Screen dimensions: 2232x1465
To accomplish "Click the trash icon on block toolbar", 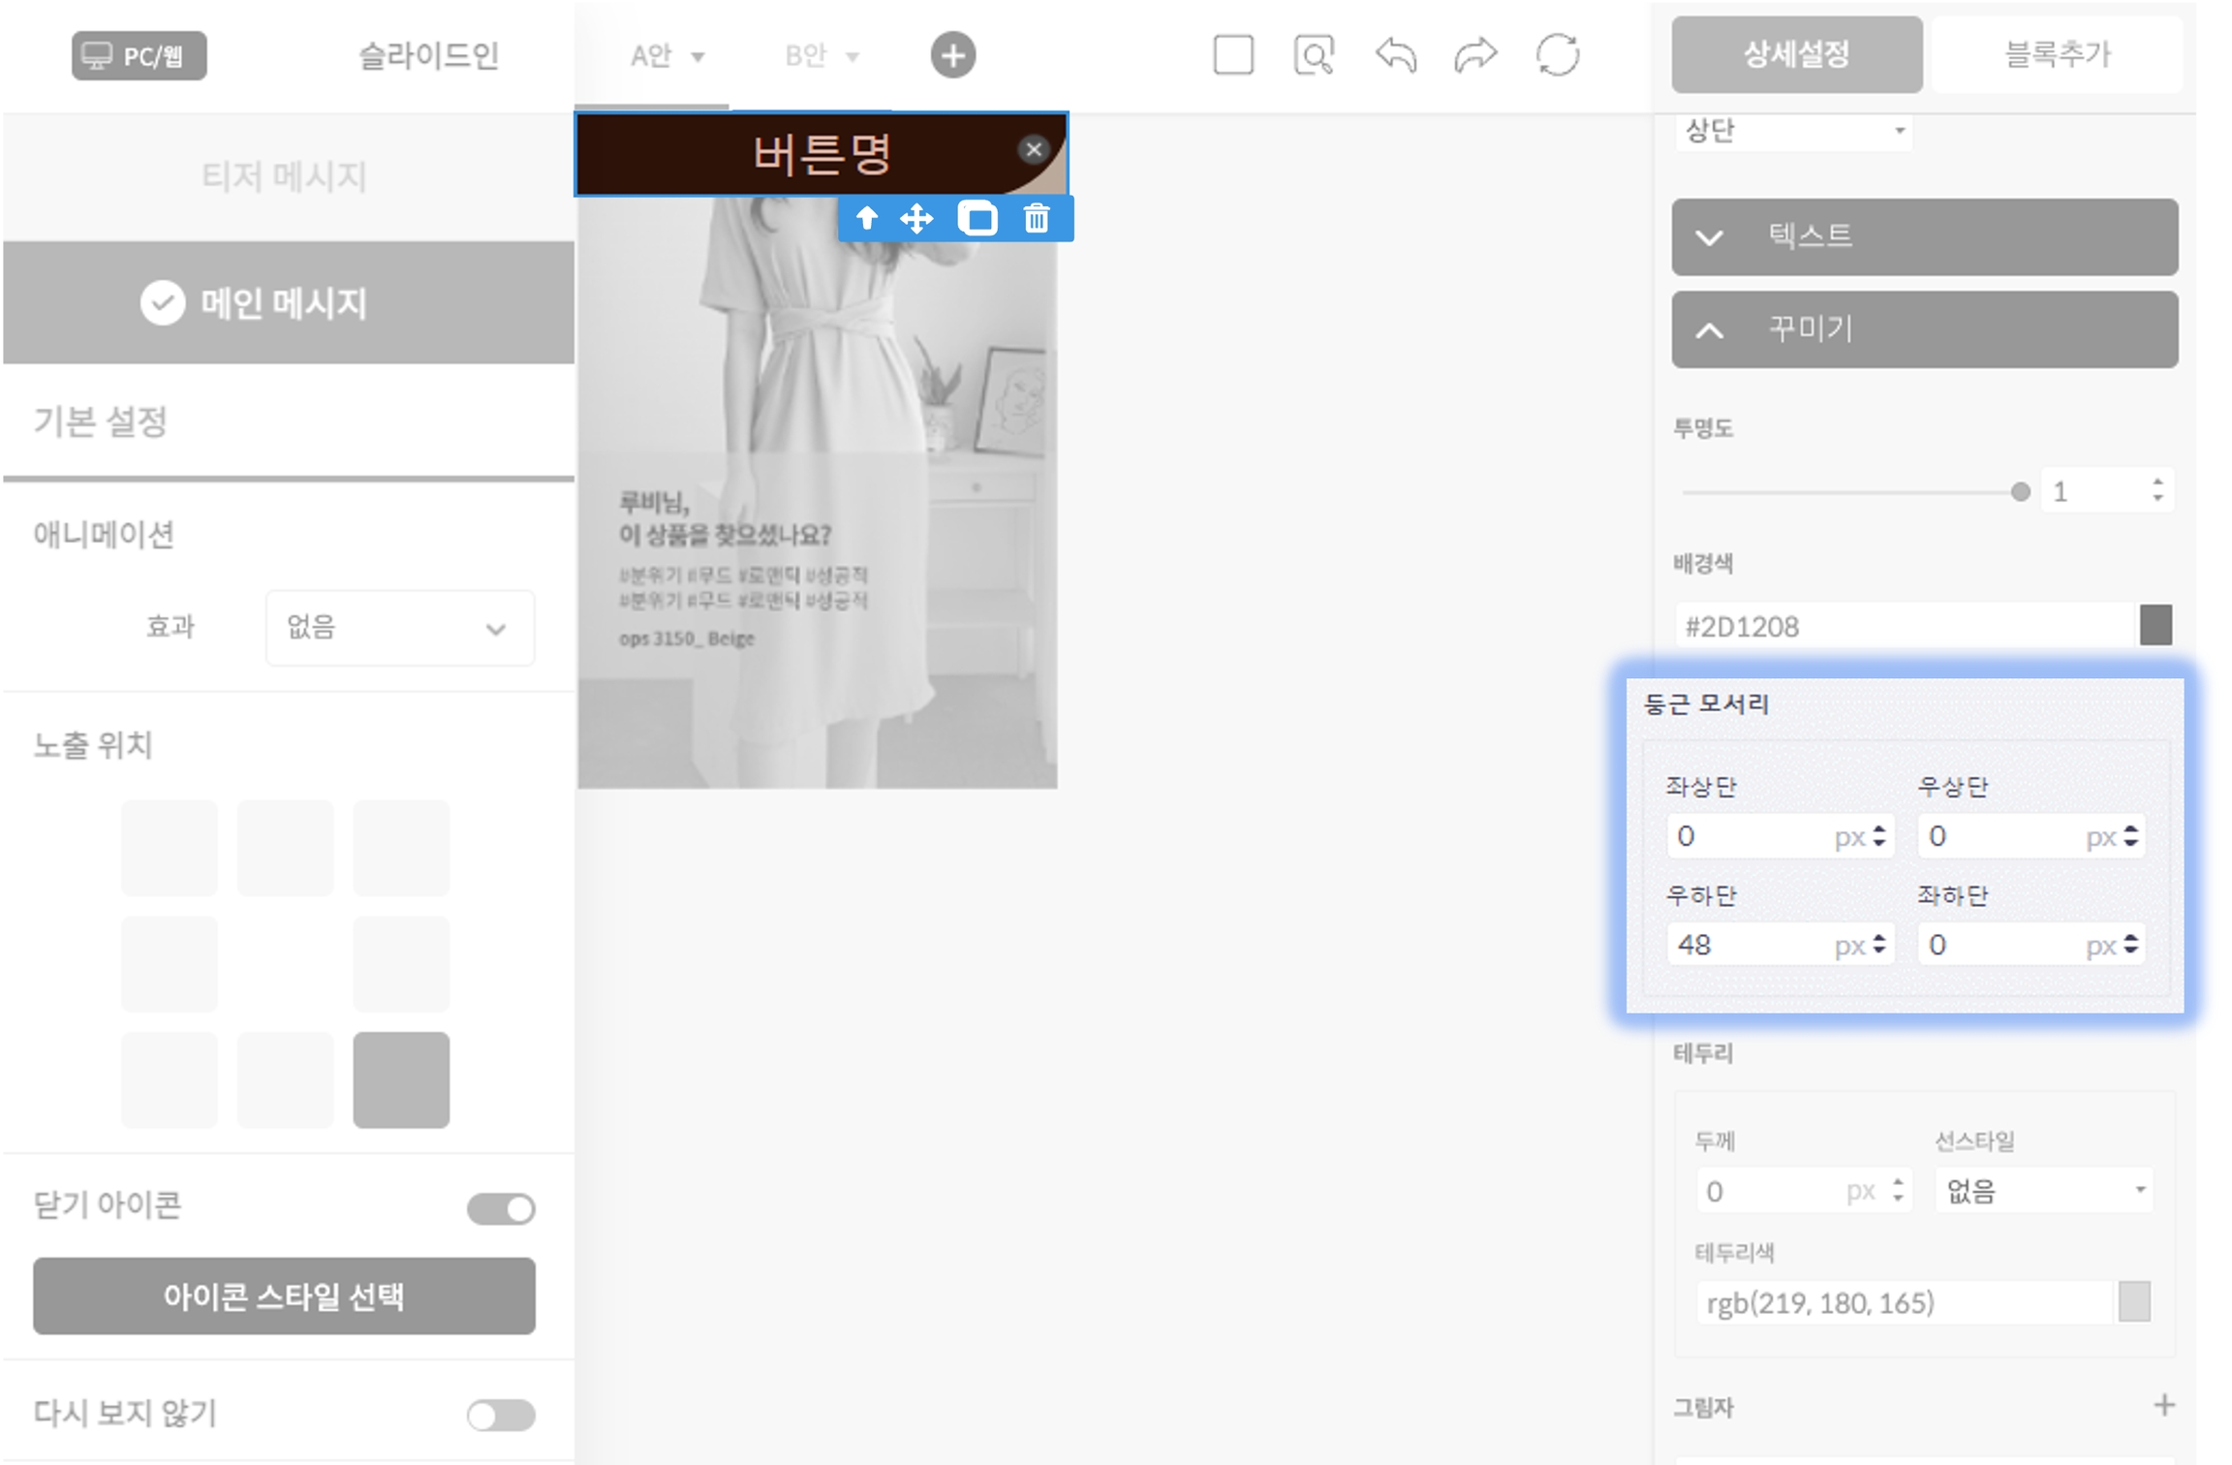I will [x=1036, y=219].
